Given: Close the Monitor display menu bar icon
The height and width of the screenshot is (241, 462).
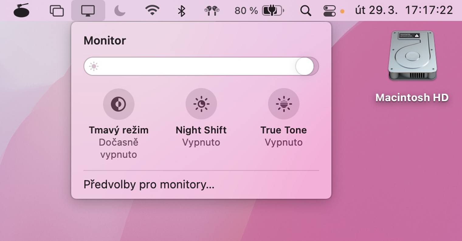Looking at the screenshot, I should [x=88, y=11].
